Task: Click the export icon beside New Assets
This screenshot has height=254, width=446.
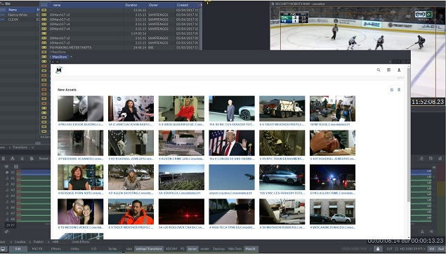Action: (392, 90)
